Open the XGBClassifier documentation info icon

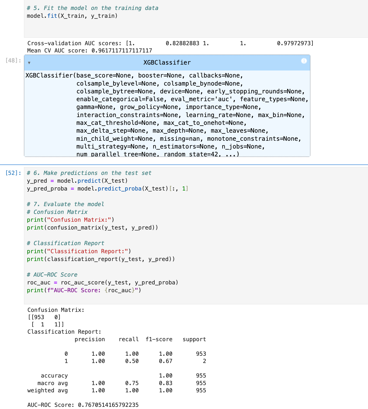coord(304,61)
